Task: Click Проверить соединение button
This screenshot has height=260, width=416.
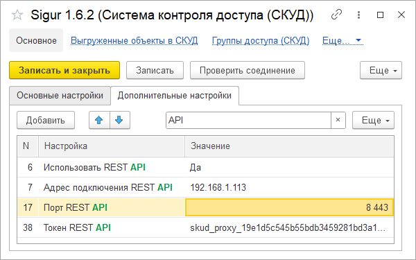Action: [x=248, y=70]
